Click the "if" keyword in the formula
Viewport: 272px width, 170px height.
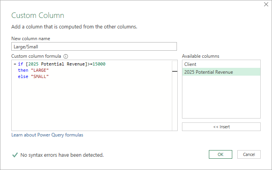tap(20, 64)
